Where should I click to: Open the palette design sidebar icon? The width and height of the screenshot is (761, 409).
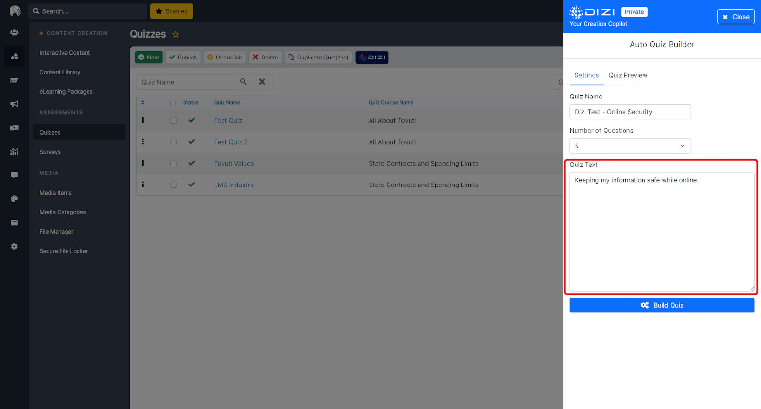click(x=14, y=199)
